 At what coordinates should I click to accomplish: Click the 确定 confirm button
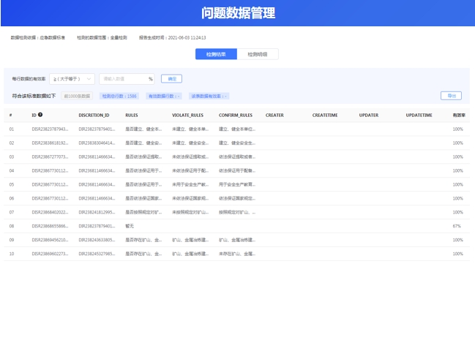pos(171,79)
